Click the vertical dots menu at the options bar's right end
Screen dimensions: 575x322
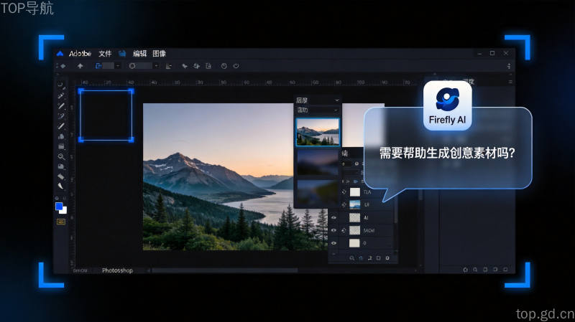tap(509, 66)
